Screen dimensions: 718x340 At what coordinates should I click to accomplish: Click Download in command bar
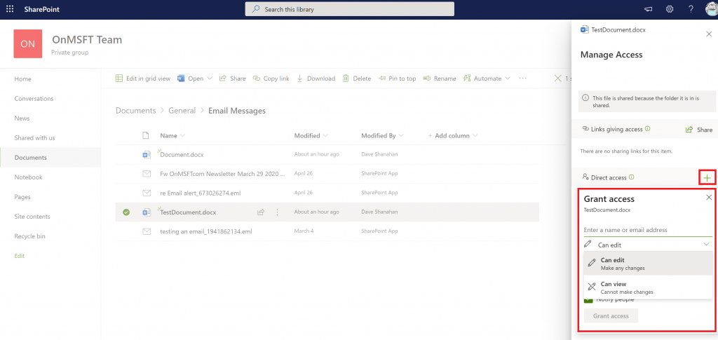click(x=316, y=79)
